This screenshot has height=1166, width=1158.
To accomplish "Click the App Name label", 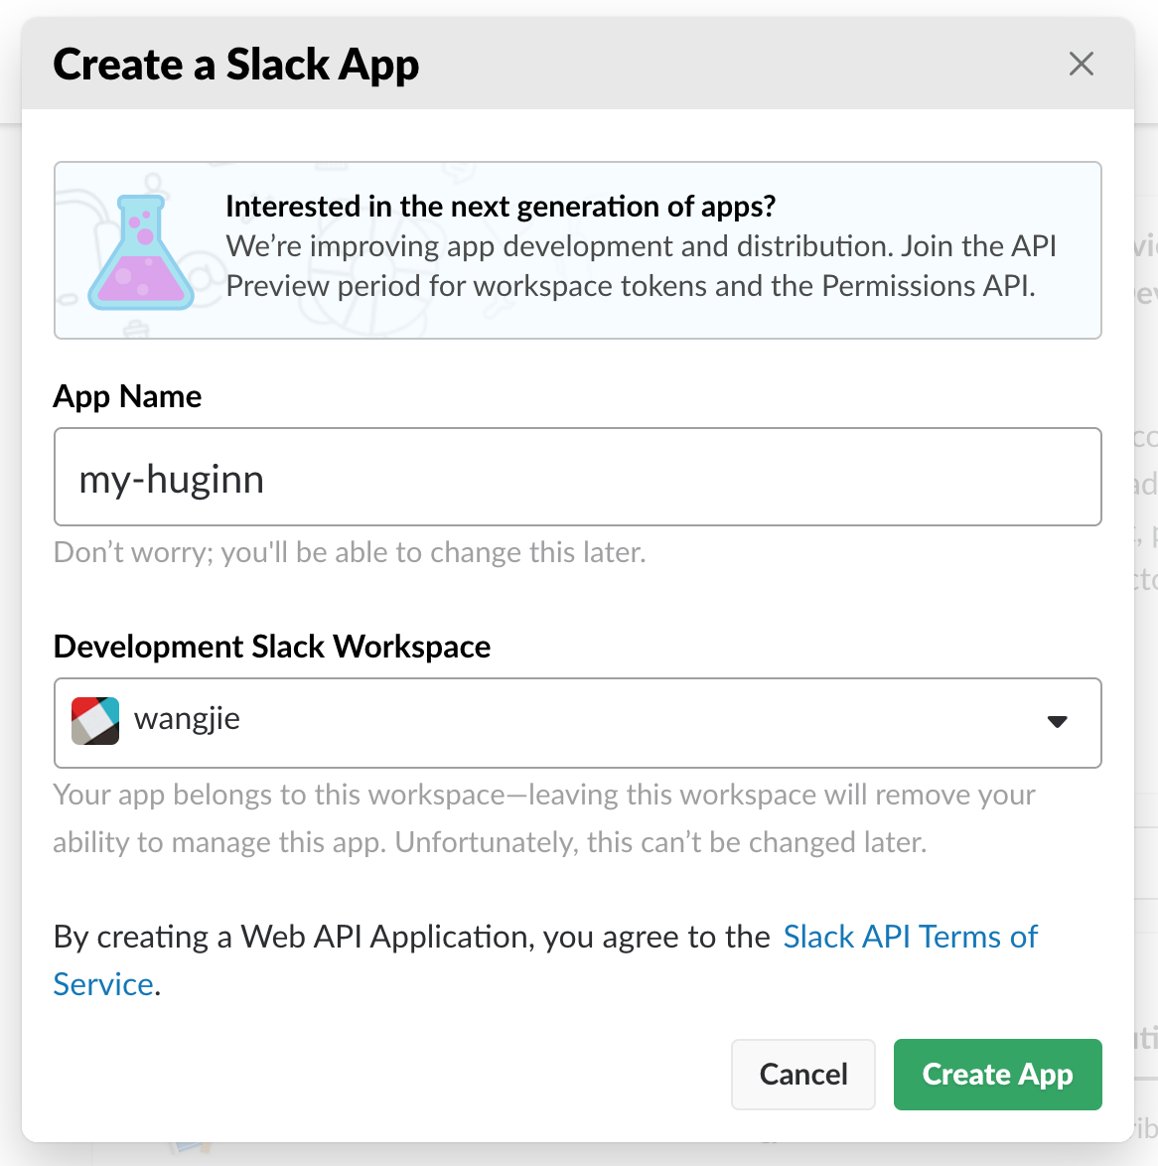I will coord(127,397).
